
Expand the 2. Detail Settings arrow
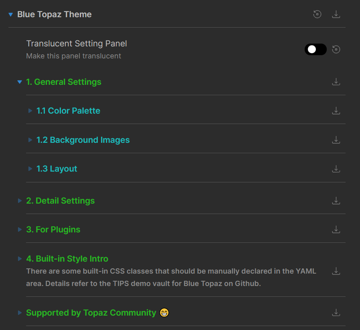[20, 201]
